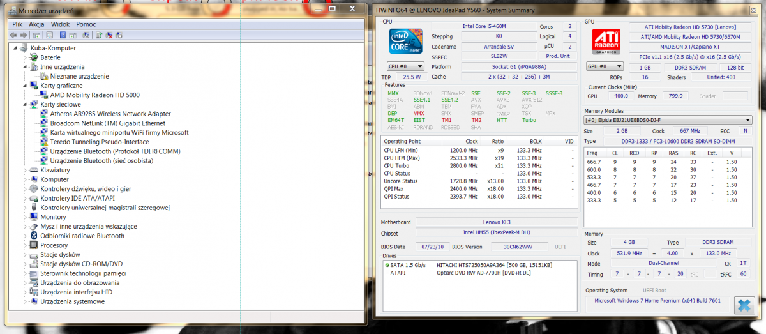The image size is (766, 334).
Task: Click the CPU Turbo 2800.0 MHz row
Action: (480, 165)
